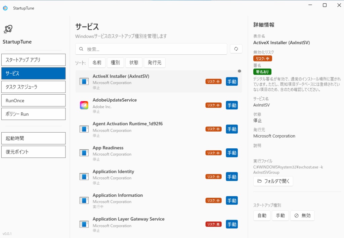Open the ポリシー Run section
This screenshot has width=344, height=238.
[x=33, y=114]
